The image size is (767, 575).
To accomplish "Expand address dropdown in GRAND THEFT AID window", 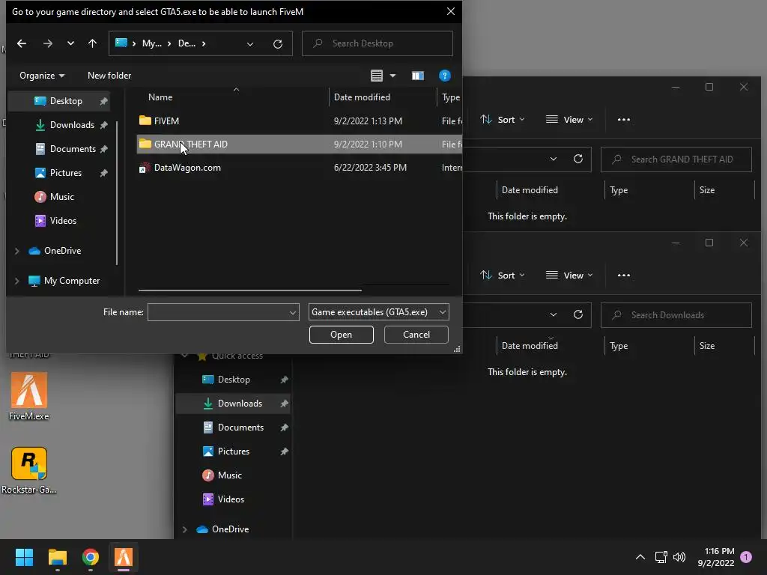I will pos(554,159).
